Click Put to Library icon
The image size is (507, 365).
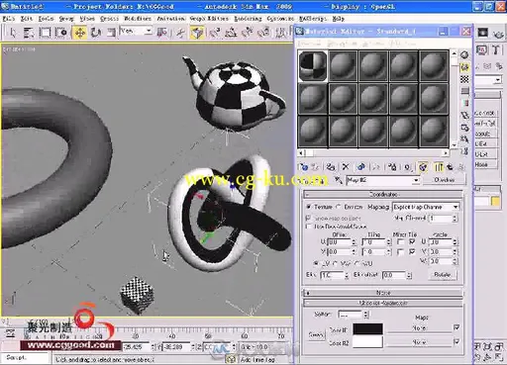tap(392, 167)
